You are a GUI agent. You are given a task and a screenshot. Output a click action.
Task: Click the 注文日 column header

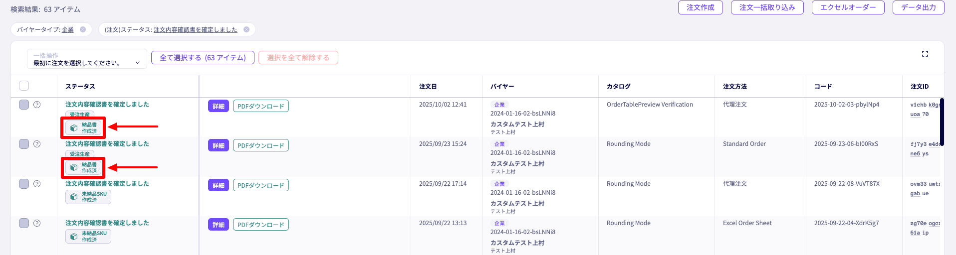[x=428, y=86]
